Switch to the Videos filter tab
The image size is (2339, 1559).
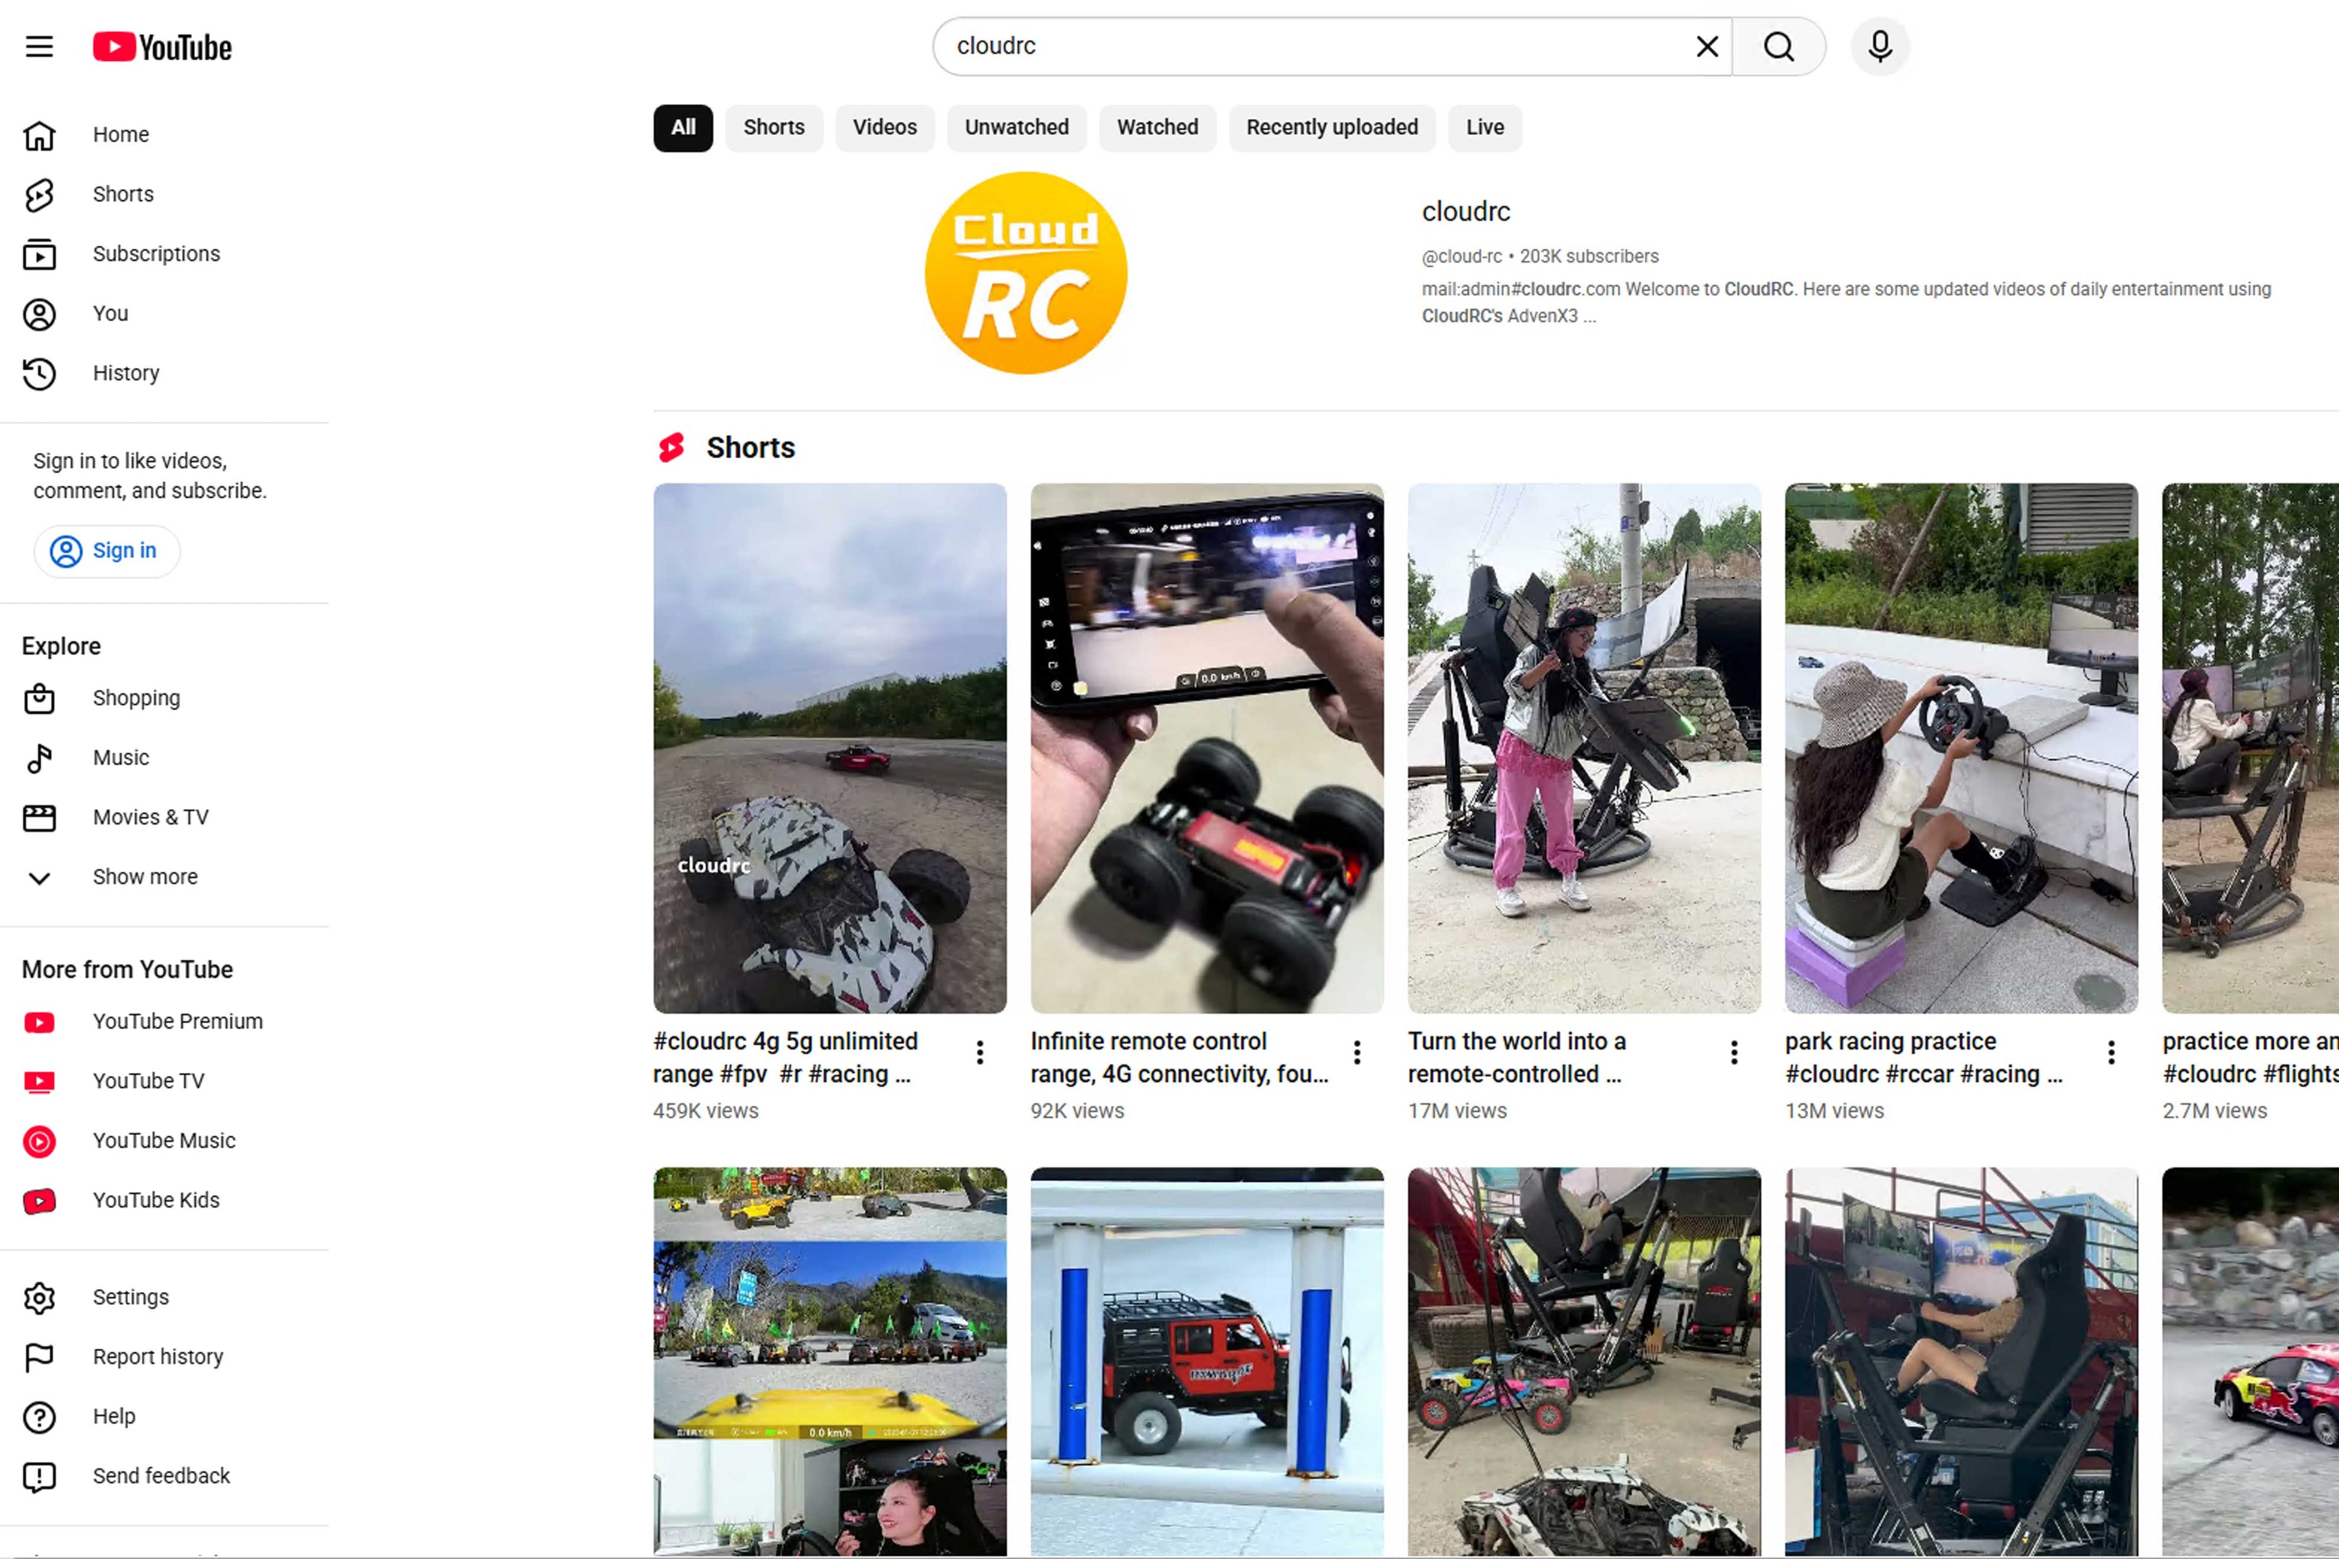point(884,127)
